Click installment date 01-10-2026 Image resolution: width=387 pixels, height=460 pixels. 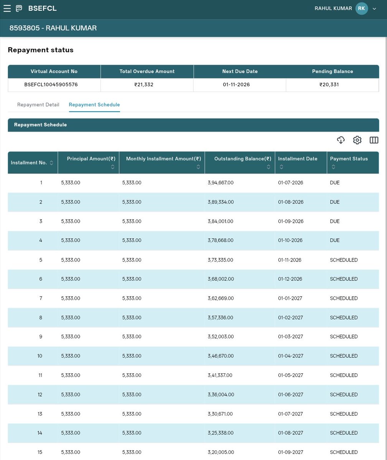click(290, 240)
